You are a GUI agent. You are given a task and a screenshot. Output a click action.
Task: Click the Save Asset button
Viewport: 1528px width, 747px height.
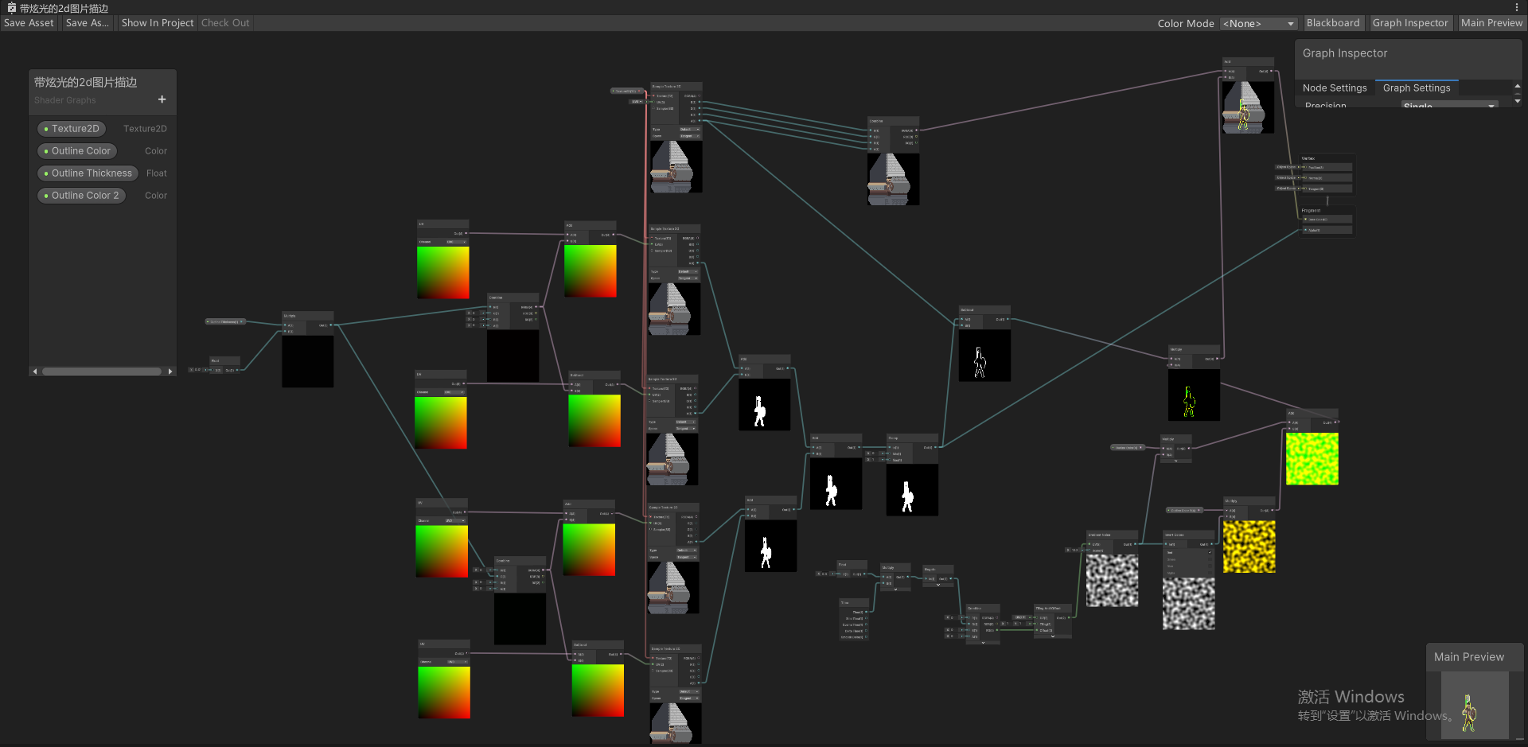click(29, 22)
